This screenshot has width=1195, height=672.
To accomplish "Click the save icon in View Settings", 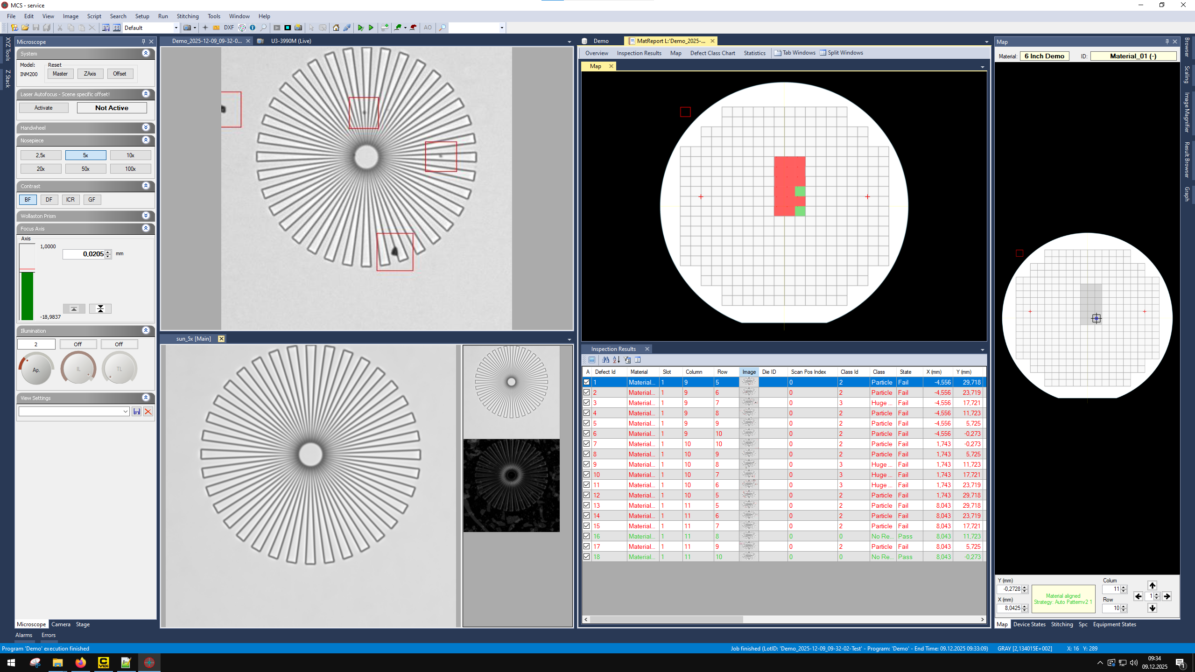I will click(136, 411).
